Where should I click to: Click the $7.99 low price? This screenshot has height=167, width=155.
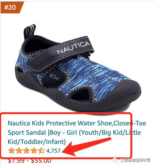pyautogui.click(x=16, y=160)
